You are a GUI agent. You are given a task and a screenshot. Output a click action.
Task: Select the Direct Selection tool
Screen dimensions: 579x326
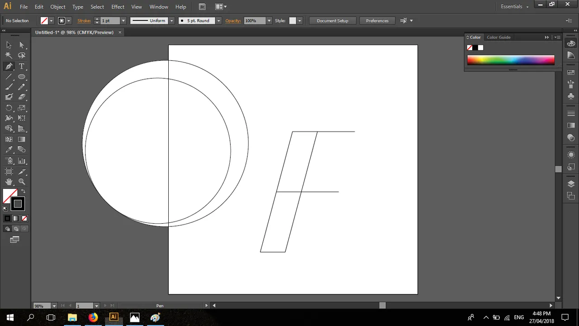pos(22,45)
